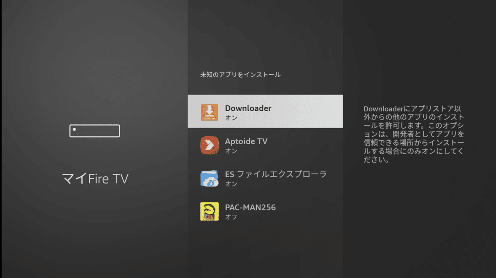This screenshot has height=278, width=496.
Task: Select the ES ファイルエクスプローラ app name
Action: point(276,174)
